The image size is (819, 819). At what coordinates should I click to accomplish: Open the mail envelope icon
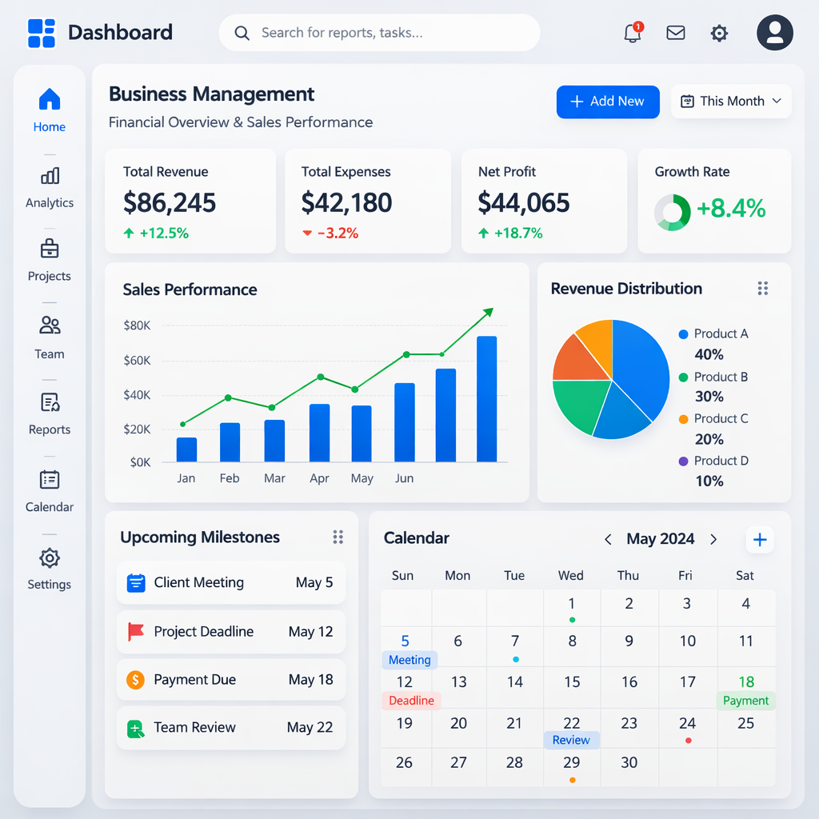coord(676,33)
